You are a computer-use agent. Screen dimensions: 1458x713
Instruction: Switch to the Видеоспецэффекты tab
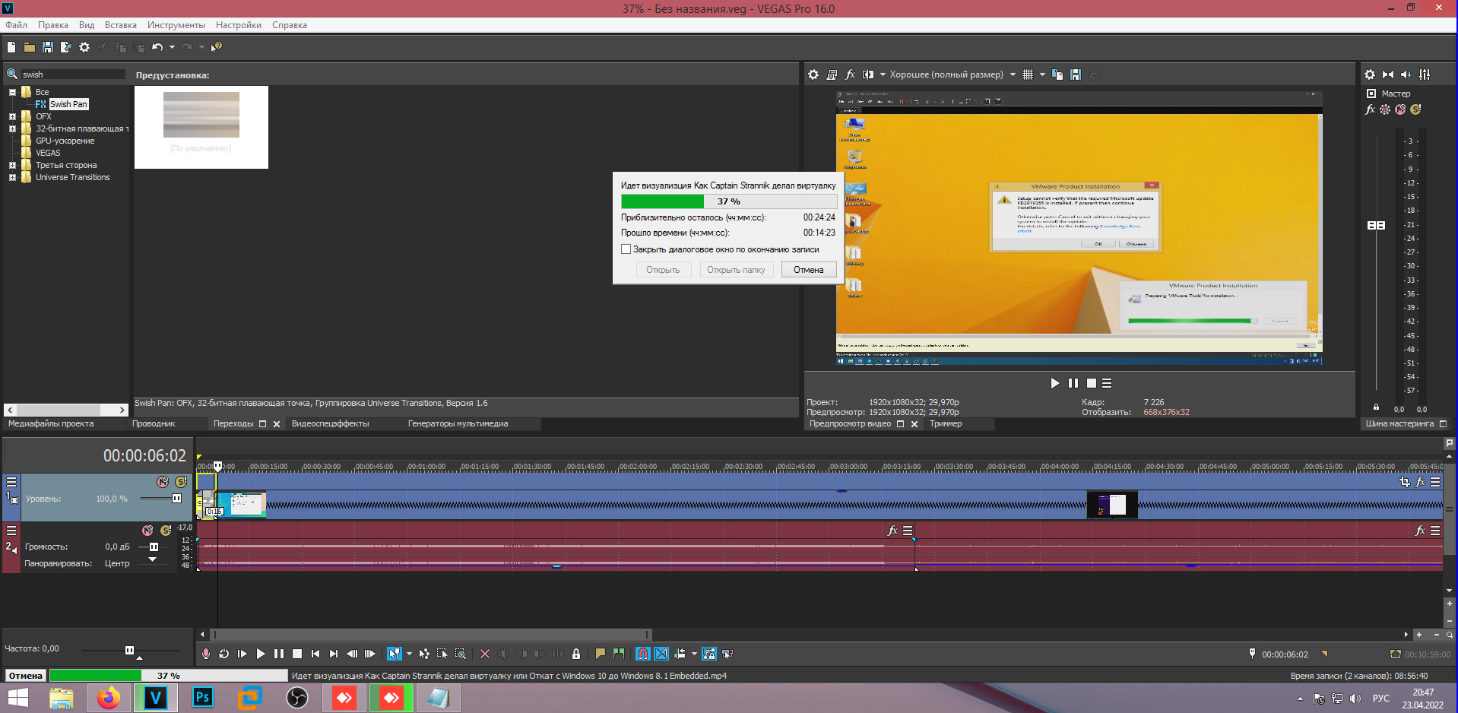330,423
